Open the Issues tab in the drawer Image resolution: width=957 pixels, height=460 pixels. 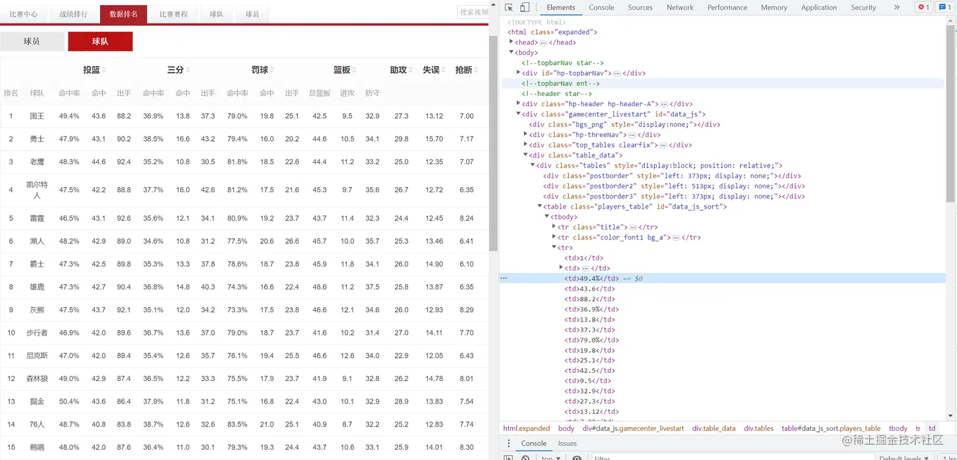tap(567, 444)
